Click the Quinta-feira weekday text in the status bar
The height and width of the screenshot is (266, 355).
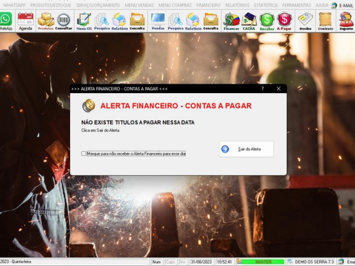21,262
